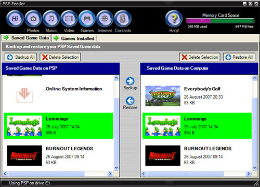Viewport: 260px width, 187px height.
Task: Click the Computer list scroll left arrow
Action: [144, 173]
